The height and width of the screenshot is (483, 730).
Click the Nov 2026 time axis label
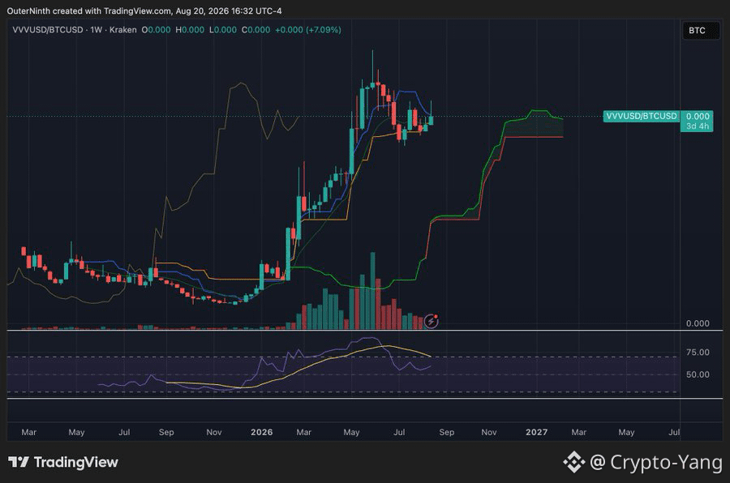[489, 432]
